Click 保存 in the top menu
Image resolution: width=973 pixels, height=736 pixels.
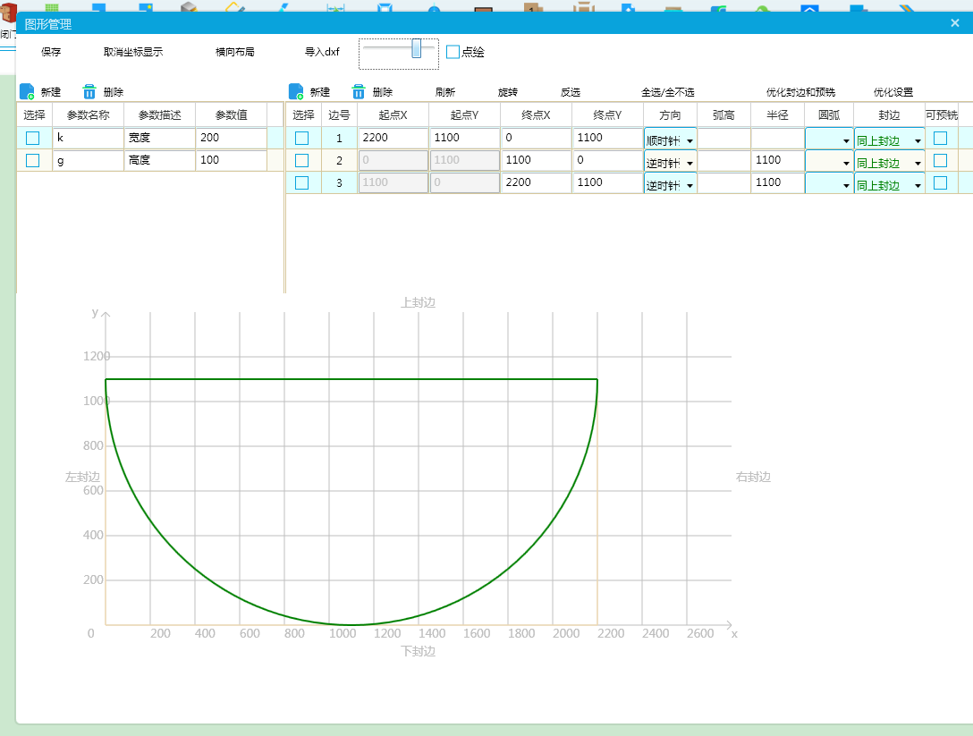click(x=51, y=52)
